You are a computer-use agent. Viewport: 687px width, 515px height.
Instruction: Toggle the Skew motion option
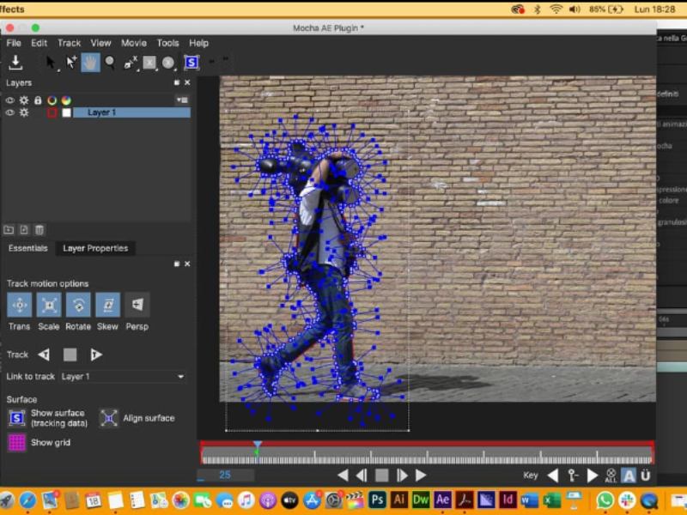point(107,305)
